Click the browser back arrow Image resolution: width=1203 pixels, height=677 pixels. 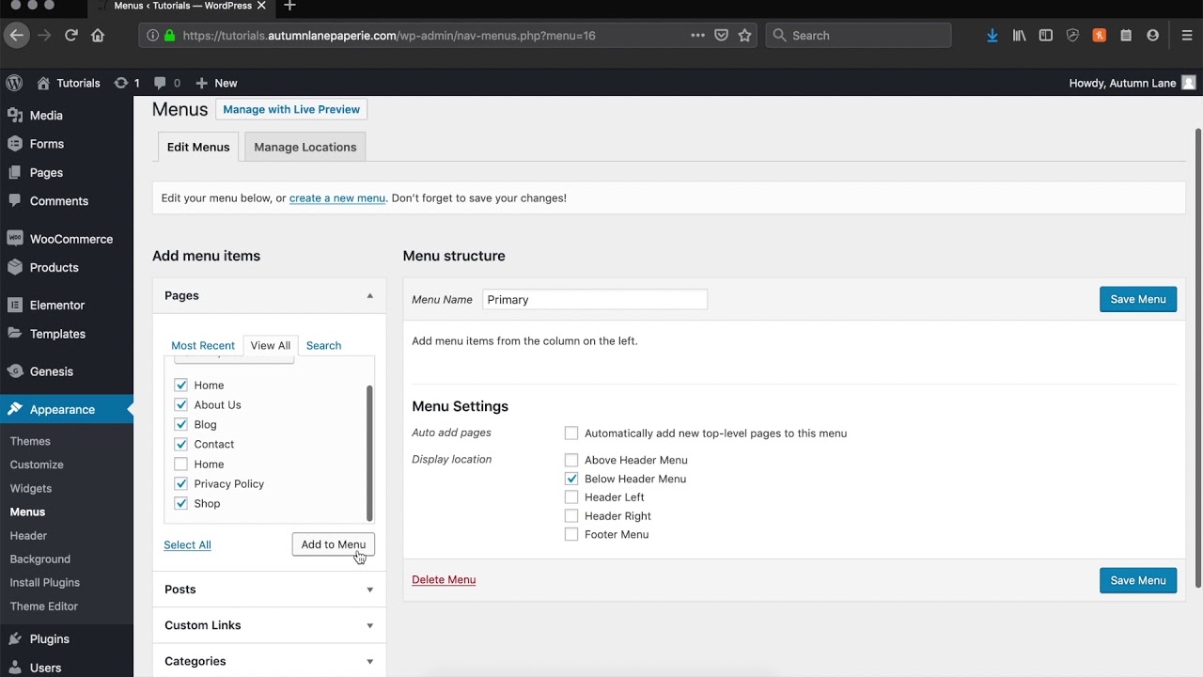(x=16, y=35)
